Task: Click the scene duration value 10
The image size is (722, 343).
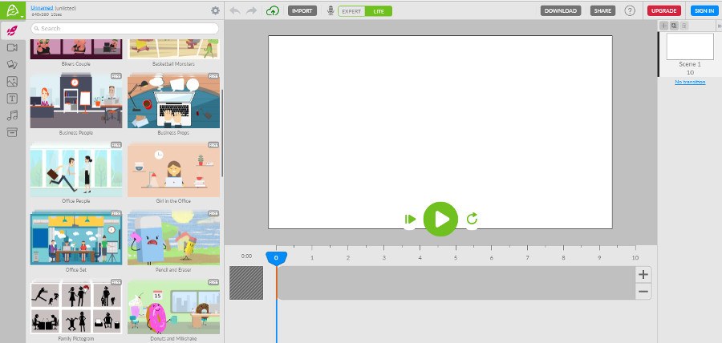Action: pos(690,73)
